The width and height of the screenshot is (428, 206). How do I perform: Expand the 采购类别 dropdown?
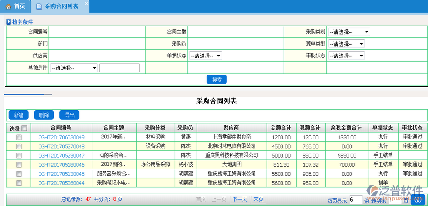click(x=349, y=32)
